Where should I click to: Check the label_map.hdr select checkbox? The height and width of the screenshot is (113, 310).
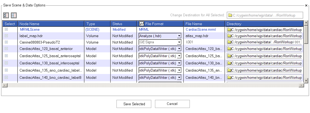(x=6, y=36)
